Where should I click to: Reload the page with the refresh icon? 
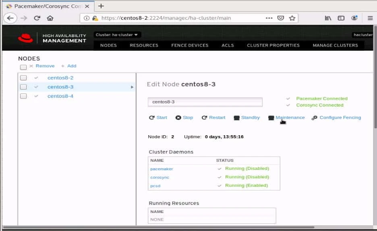coord(37,18)
